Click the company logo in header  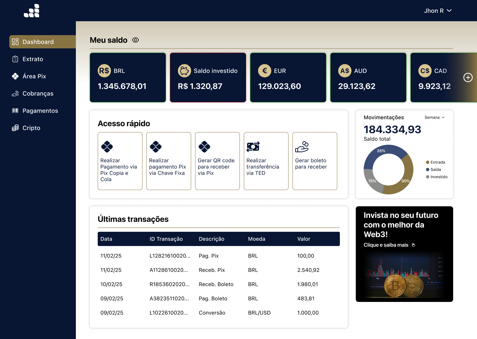pos(31,11)
